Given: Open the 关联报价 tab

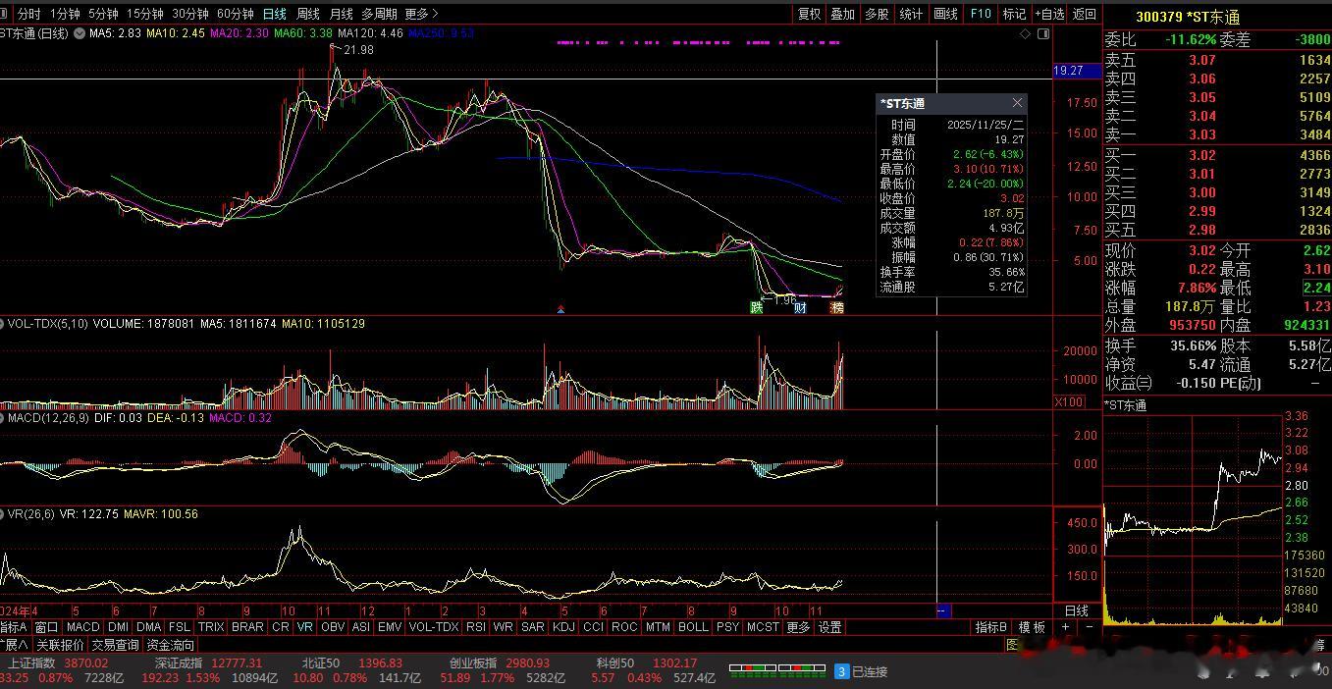Looking at the screenshot, I should point(60,645).
